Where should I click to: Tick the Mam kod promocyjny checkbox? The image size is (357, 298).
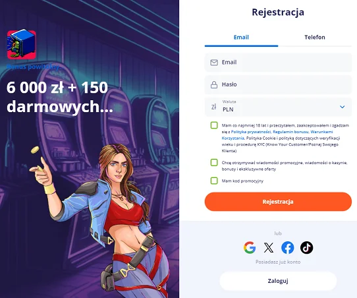[x=214, y=181]
